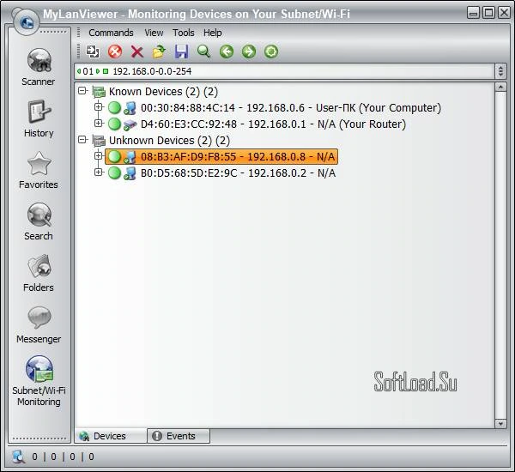The height and width of the screenshot is (472, 515).
Task: Click the open folder toolbar icon
Action: (x=159, y=51)
